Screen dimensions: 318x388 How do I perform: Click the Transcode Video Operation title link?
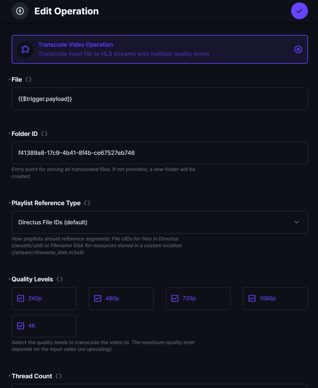(x=75, y=44)
